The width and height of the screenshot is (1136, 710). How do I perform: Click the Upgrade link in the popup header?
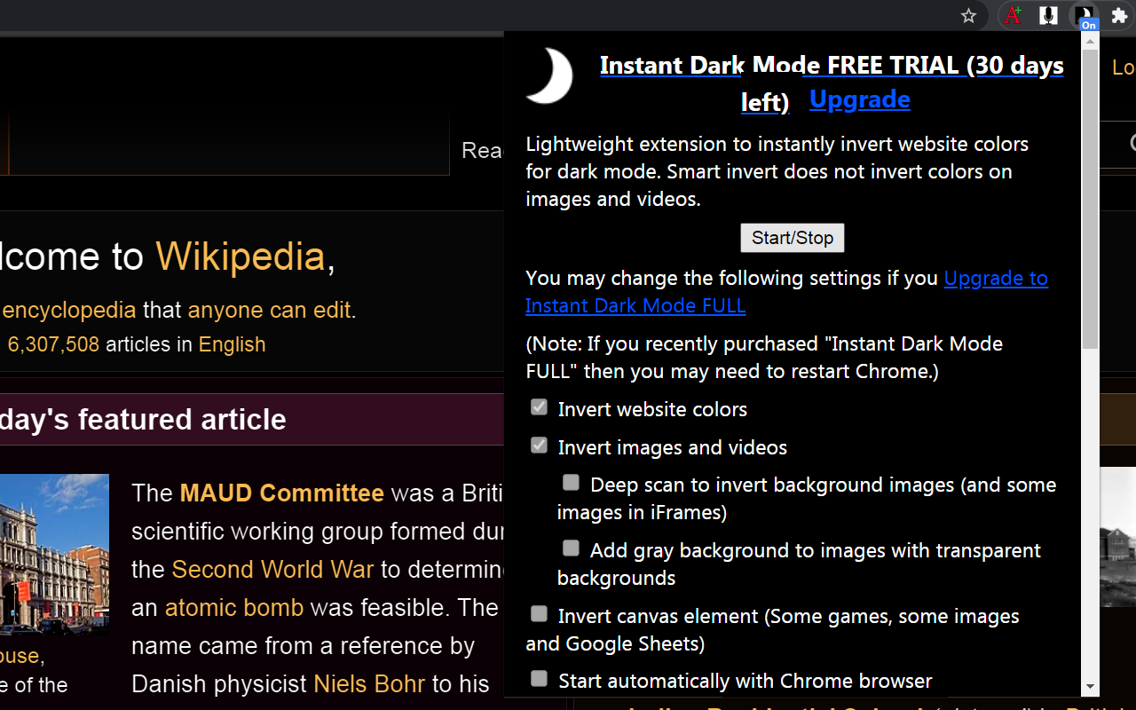point(859,99)
